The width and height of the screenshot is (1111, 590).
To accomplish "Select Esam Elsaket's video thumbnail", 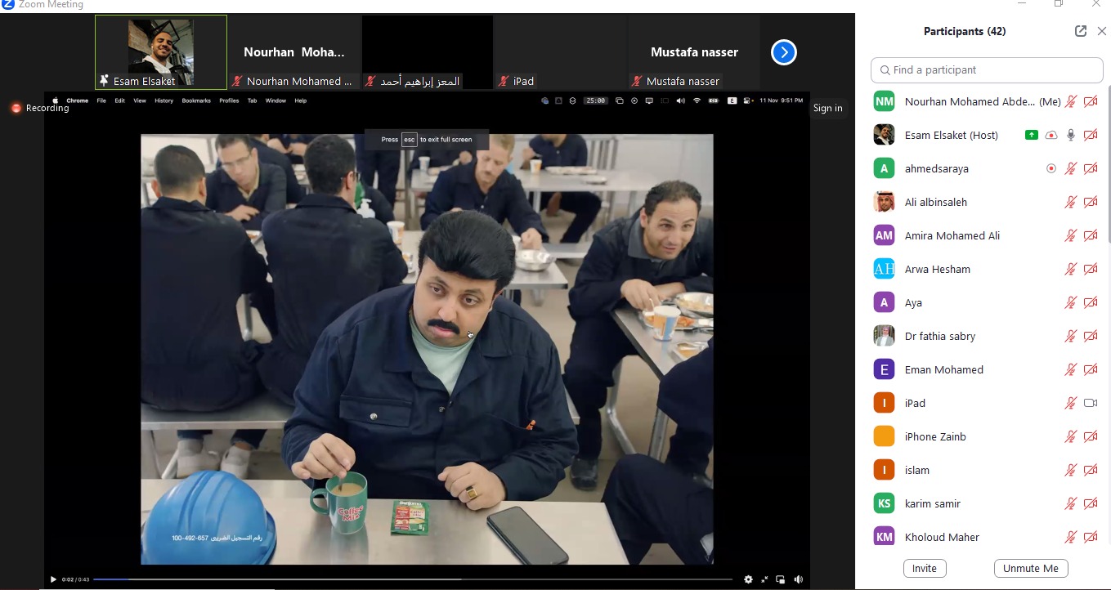I will coord(161,51).
